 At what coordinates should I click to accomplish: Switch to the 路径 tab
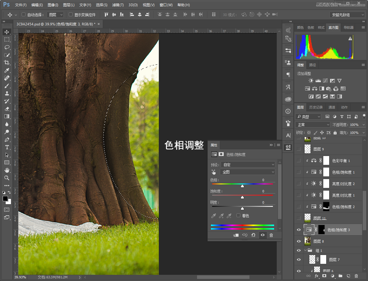313,65
